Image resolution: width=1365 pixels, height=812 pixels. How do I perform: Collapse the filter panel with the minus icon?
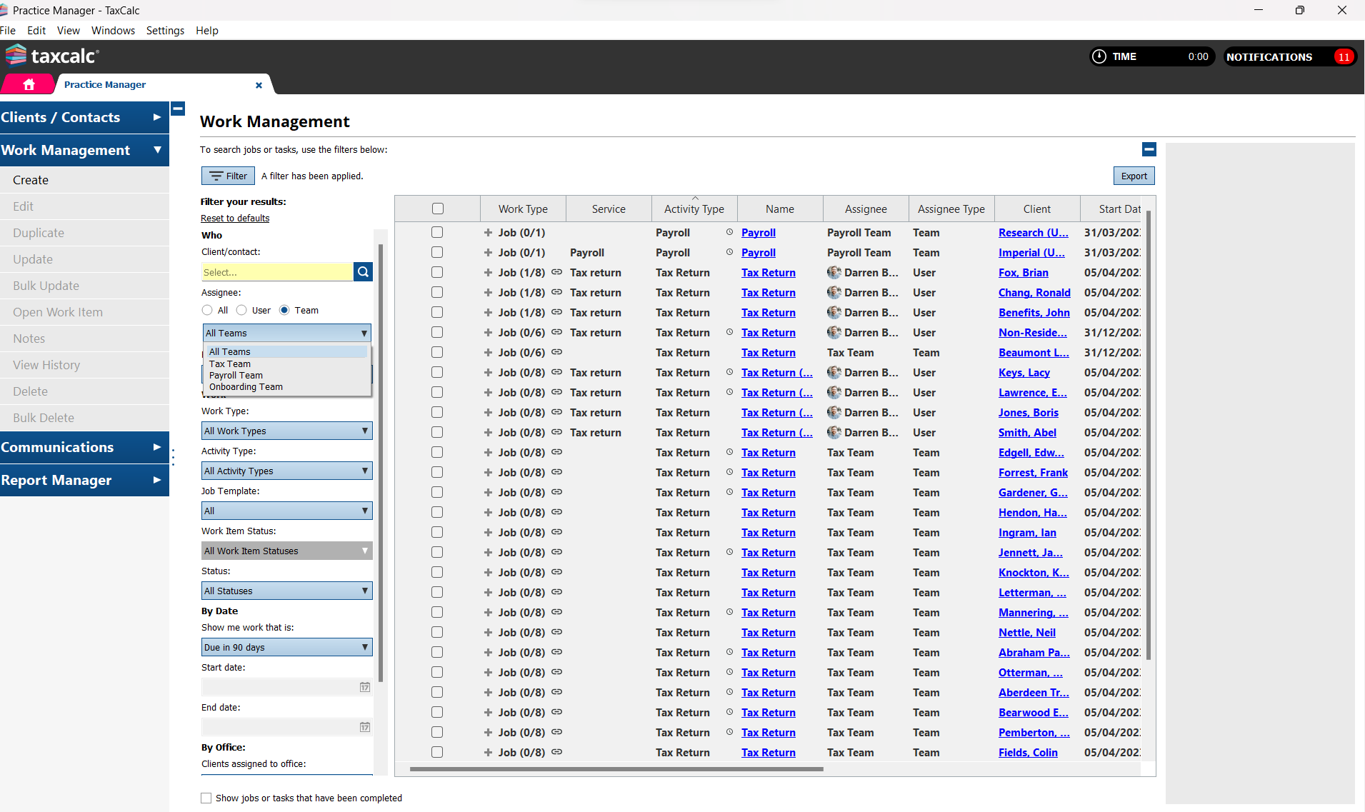pos(1149,149)
